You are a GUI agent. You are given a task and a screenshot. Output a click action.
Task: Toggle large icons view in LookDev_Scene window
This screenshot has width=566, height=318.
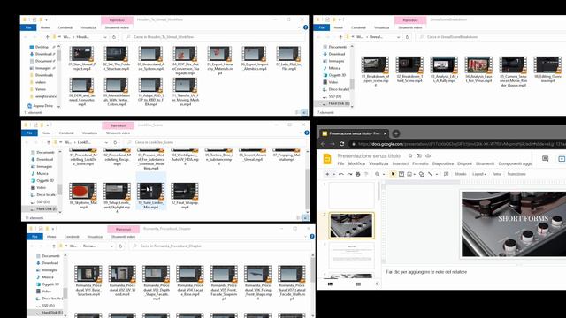306,218
